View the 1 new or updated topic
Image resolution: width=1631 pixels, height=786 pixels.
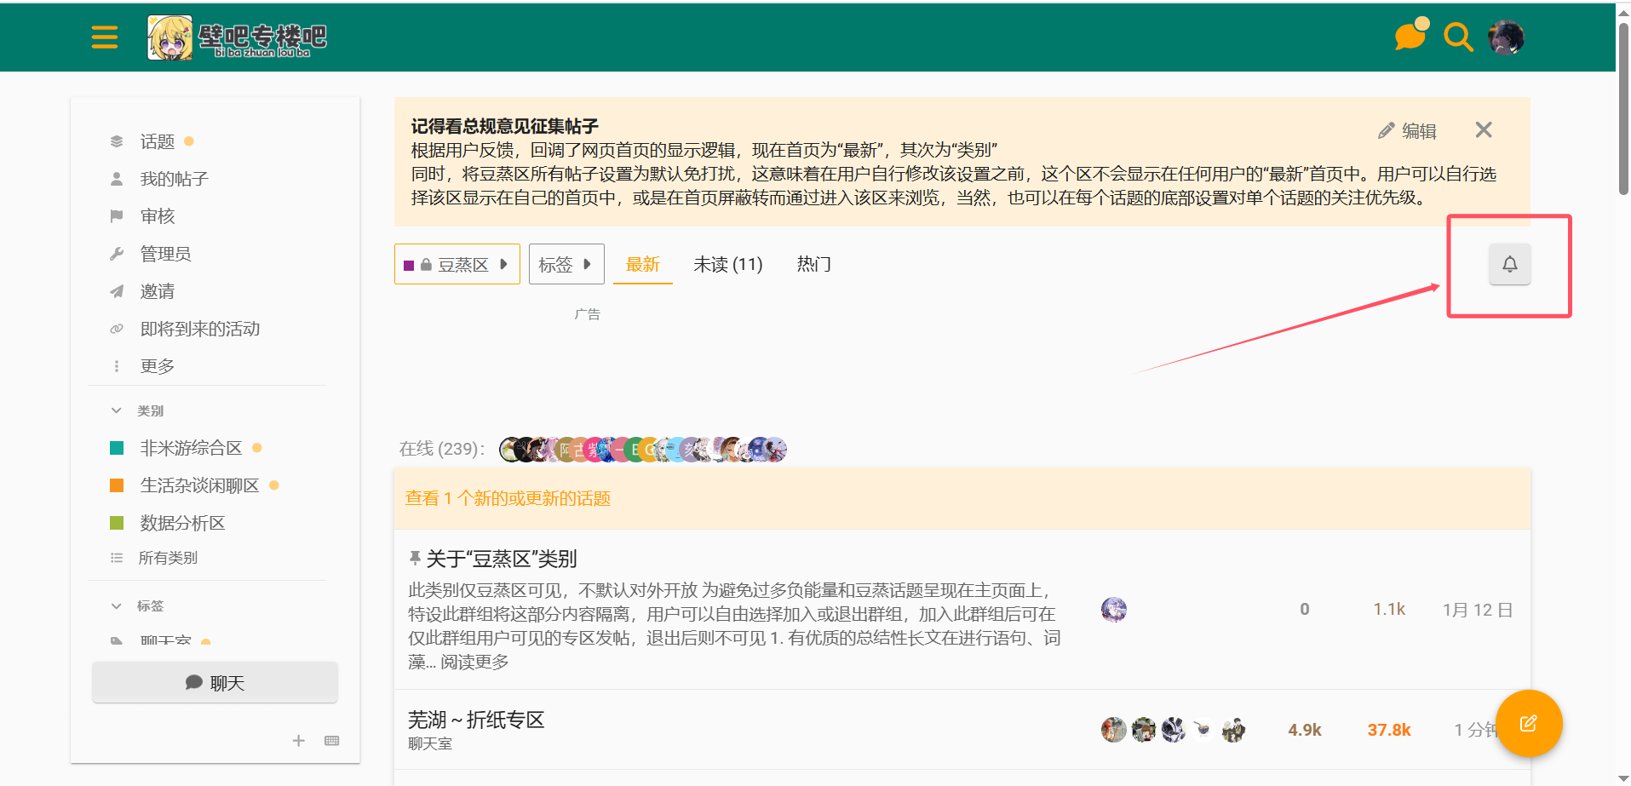(508, 498)
